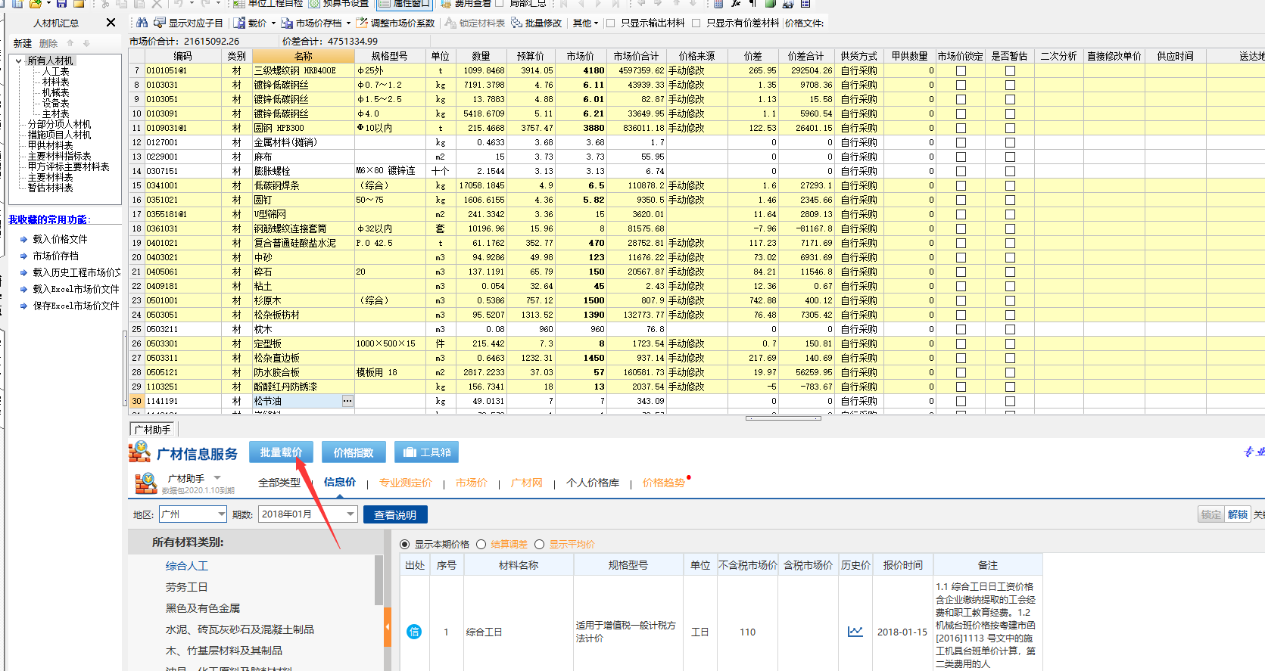Click 市场价存档 toolbar icon
The height and width of the screenshot is (671, 1265).
(287, 23)
